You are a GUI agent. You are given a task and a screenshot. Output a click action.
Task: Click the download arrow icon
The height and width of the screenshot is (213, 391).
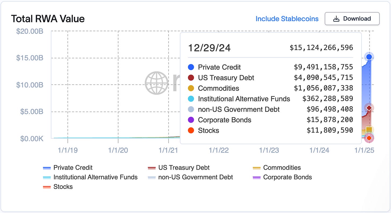336,19
